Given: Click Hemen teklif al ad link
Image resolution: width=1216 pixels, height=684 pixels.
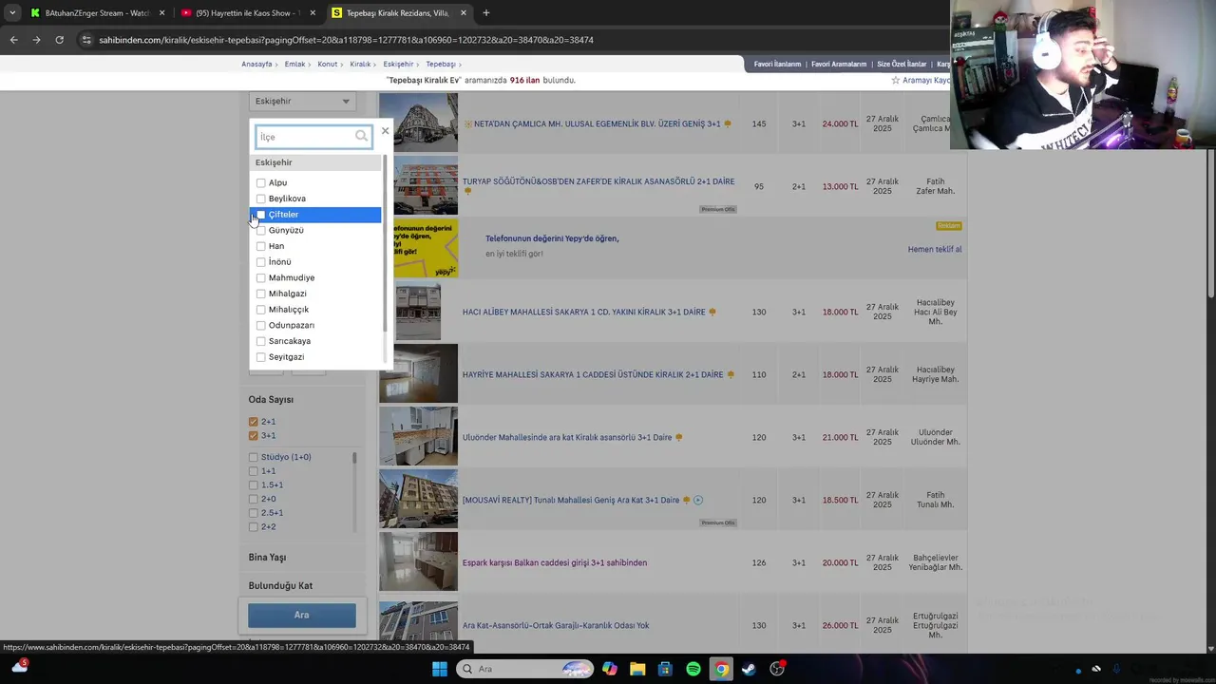Looking at the screenshot, I should (x=935, y=250).
